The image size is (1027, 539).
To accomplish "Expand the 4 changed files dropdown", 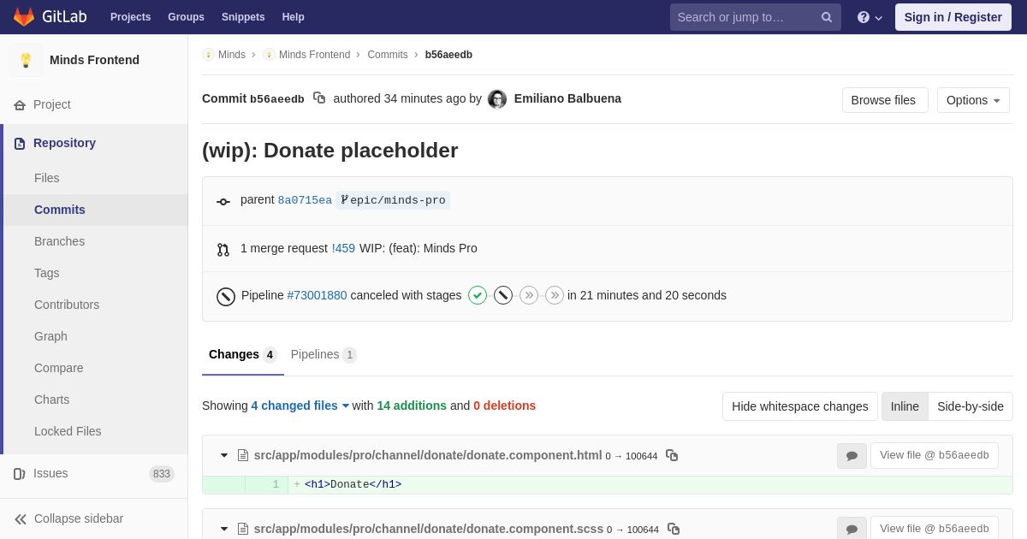I will pyautogui.click(x=300, y=406).
